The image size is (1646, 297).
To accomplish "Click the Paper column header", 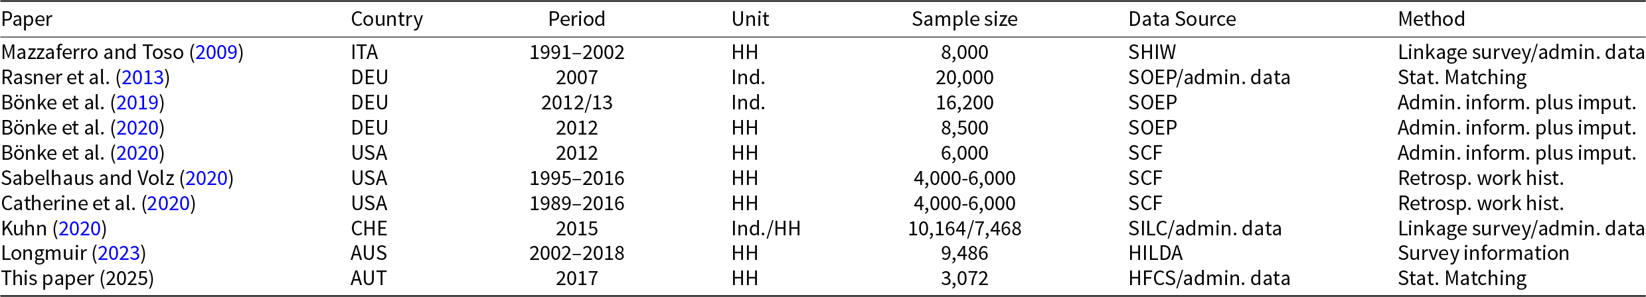I will coord(27,19).
